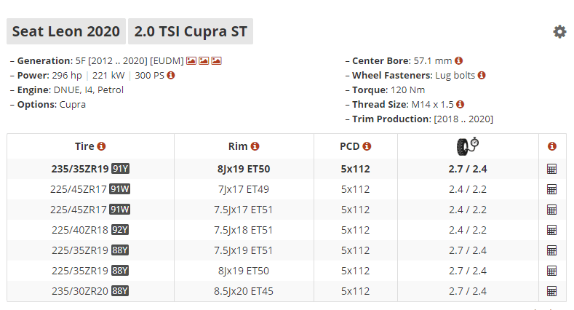Click the info icon beside Tire header
574x310 pixels.
[101, 146]
